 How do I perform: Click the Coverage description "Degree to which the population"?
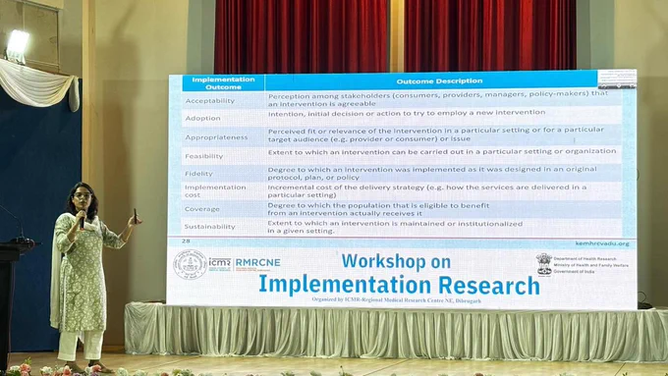(x=378, y=209)
